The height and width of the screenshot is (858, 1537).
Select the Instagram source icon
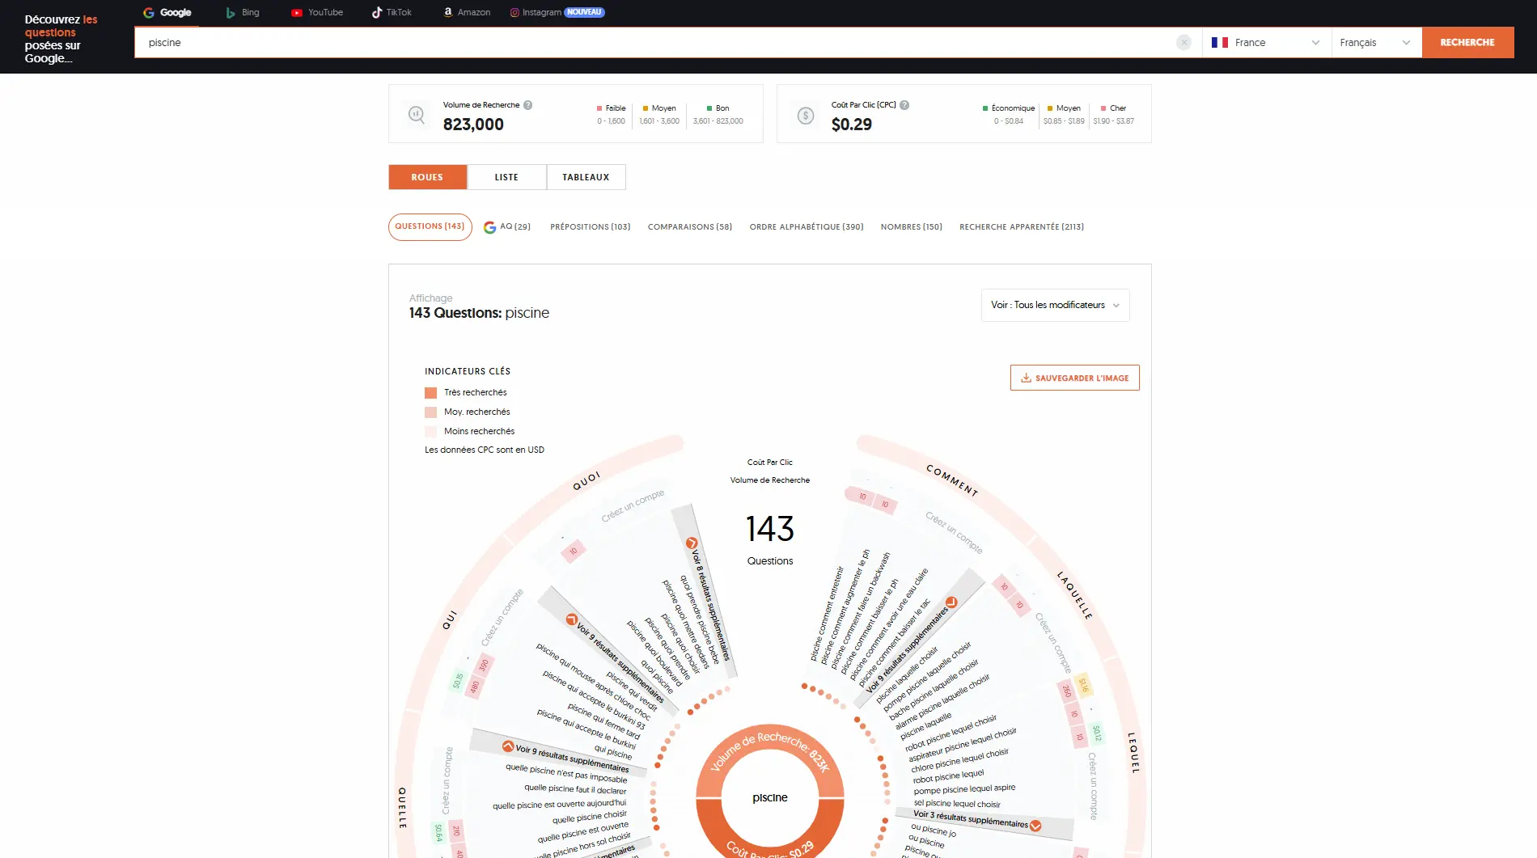(x=514, y=13)
